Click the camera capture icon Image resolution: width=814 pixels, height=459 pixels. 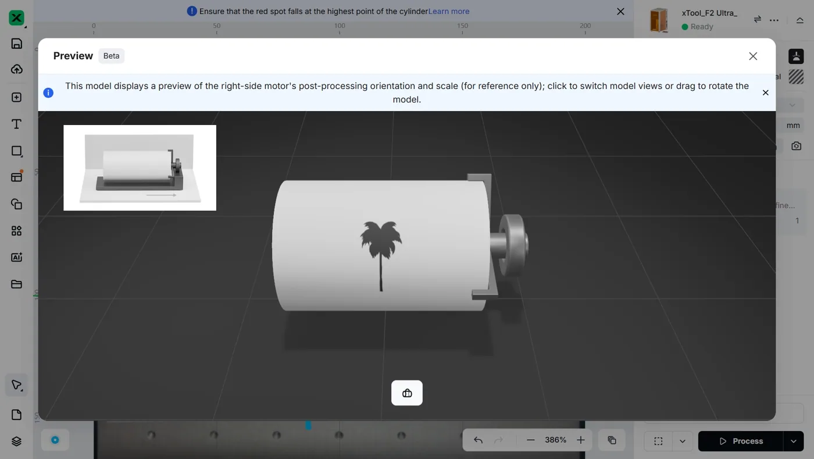click(797, 146)
